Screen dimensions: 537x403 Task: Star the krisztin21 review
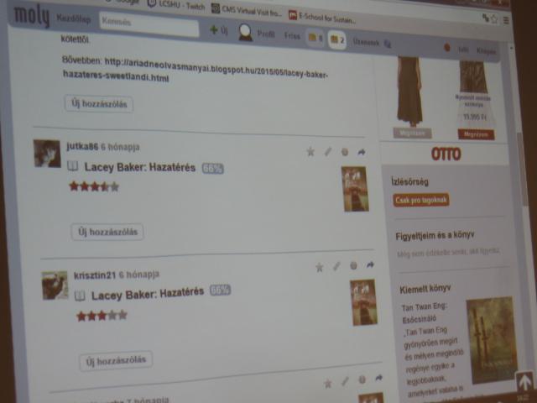pyautogui.click(x=319, y=267)
